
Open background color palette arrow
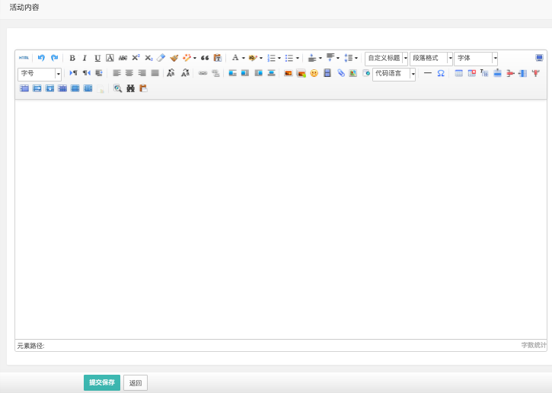click(x=261, y=58)
